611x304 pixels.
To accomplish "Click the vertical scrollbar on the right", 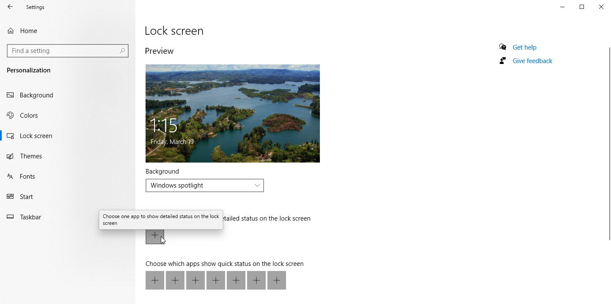I will pos(609,144).
